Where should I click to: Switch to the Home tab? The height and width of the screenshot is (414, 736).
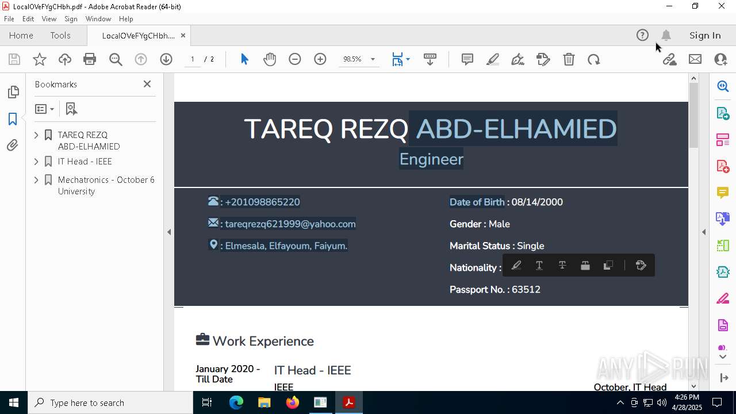coord(21,35)
